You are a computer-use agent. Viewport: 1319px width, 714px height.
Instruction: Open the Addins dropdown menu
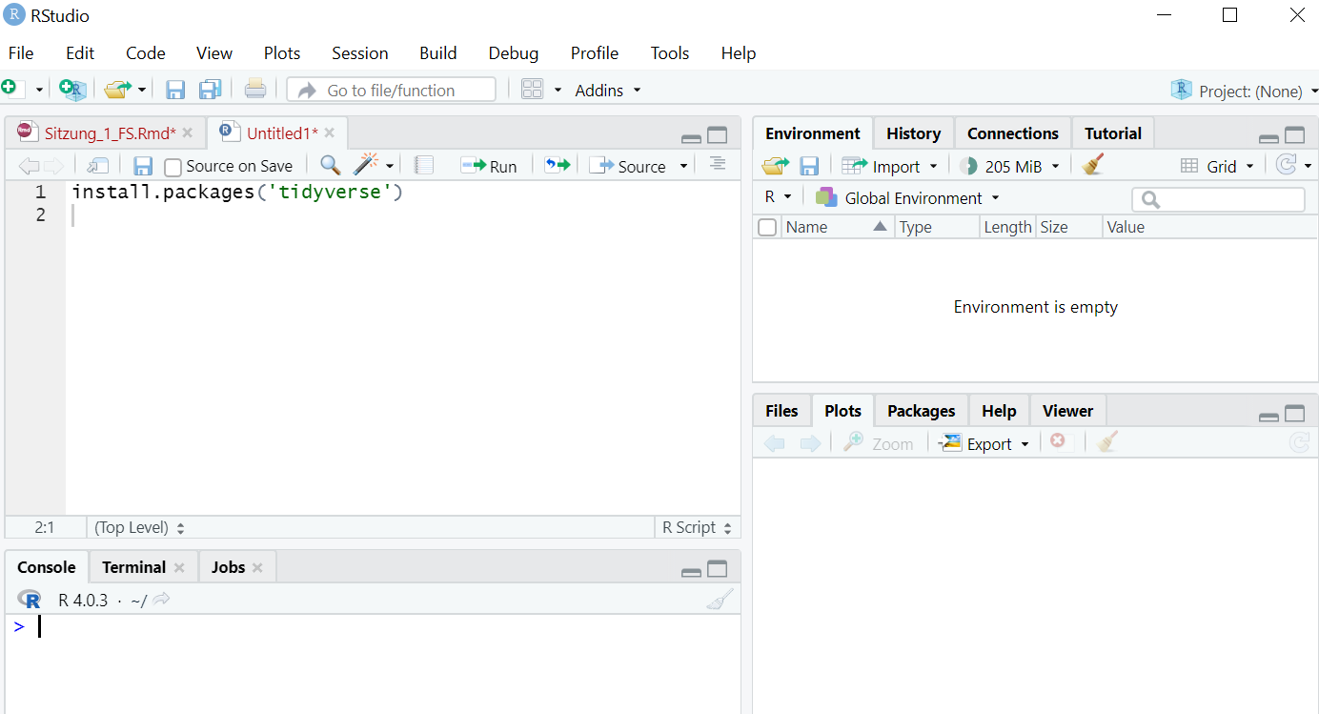607,91
